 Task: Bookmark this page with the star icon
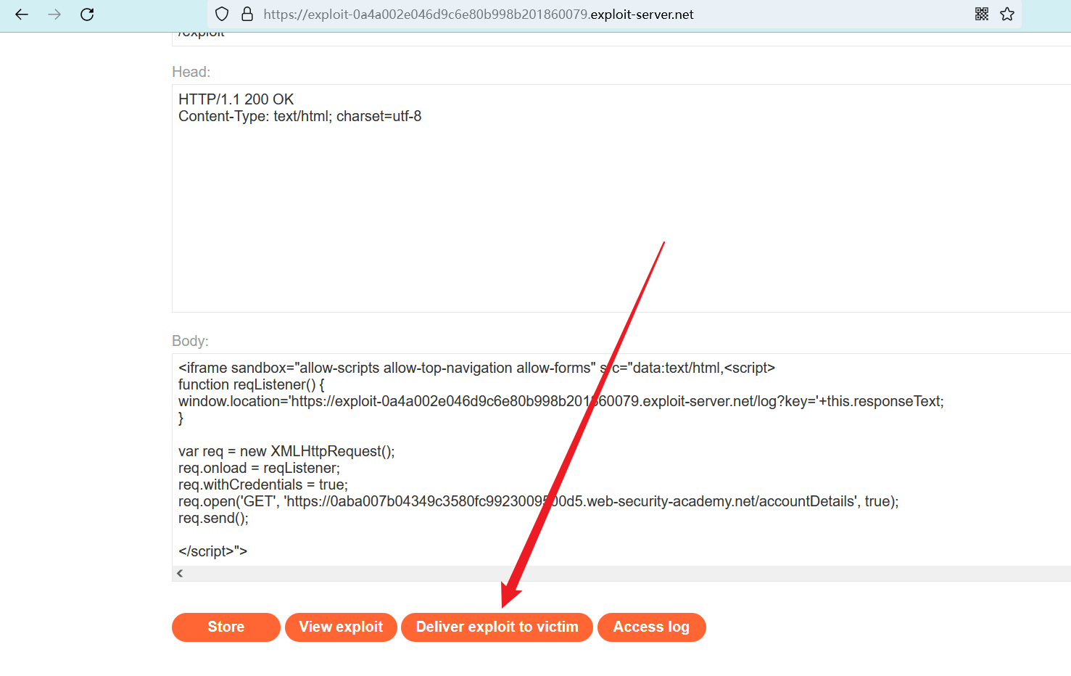pyautogui.click(x=1007, y=14)
